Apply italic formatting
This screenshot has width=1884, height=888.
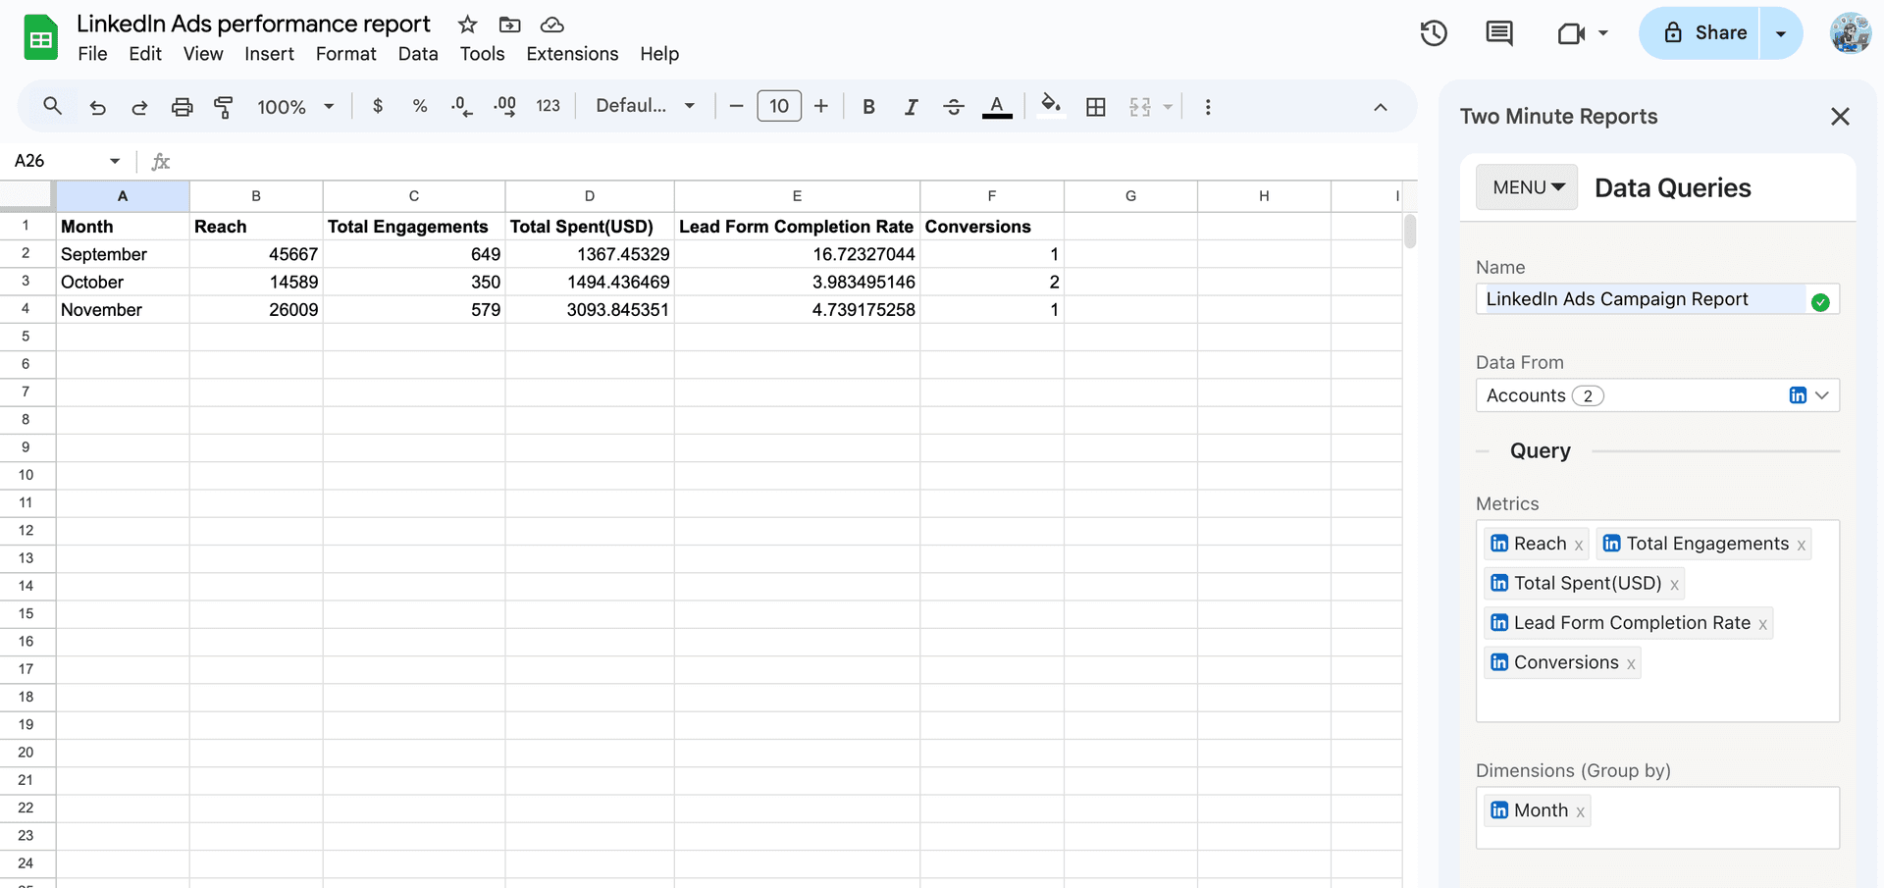pos(911,106)
